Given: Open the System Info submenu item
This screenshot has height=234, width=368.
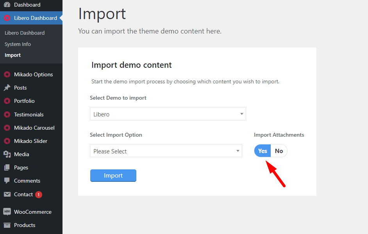Looking at the screenshot, I should (18, 44).
